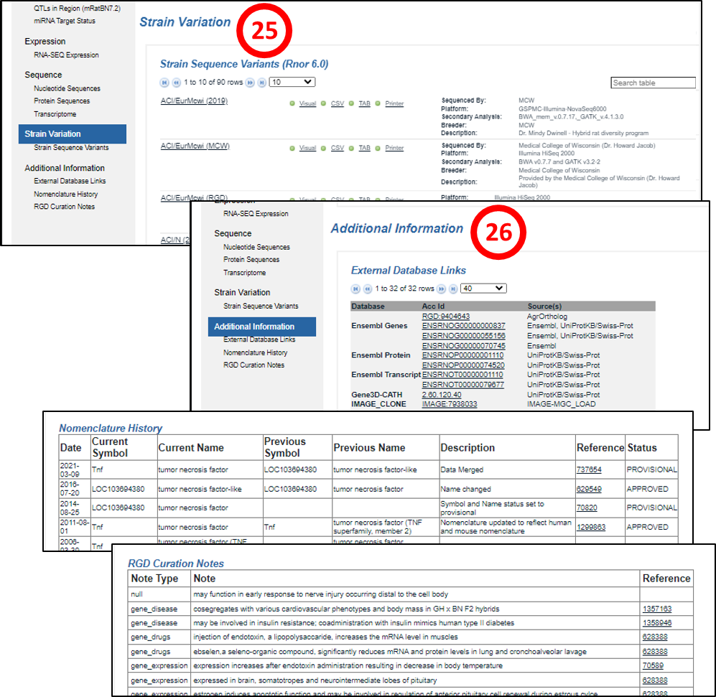This screenshot has height=697, width=716.
Task: Go to next page of Strain Sequence Variants
Action: pyautogui.click(x=251, y=83)
